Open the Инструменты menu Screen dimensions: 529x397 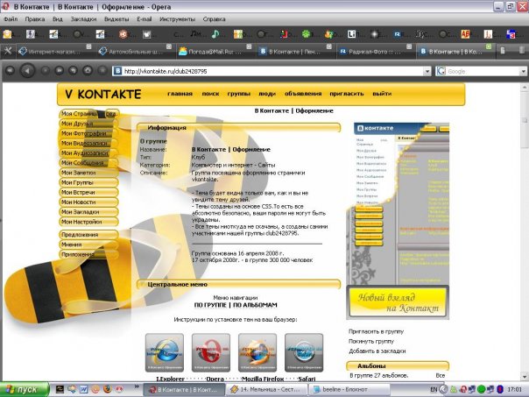[x=177, y=19]
